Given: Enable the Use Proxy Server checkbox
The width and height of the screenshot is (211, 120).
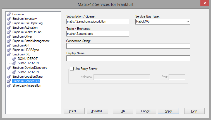Looking at the screenshot, I should coord(72,69).
